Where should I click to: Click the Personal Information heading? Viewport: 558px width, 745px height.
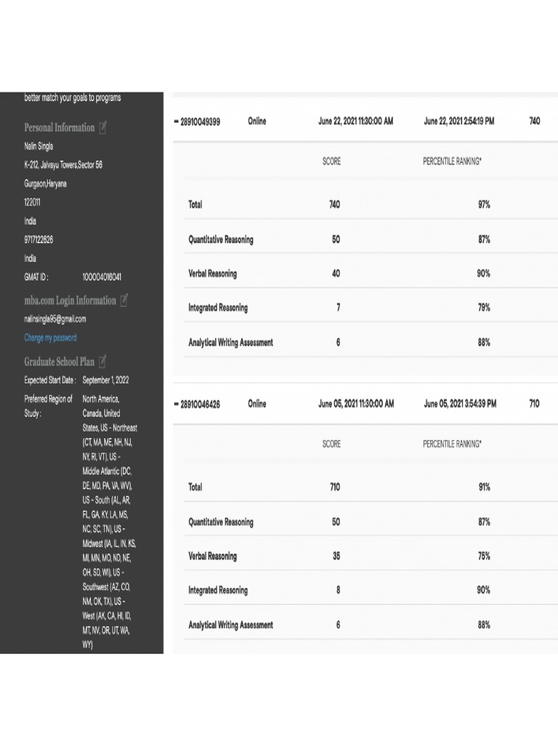pos(60,128)
